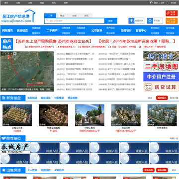179x179 pixels.
Task: Click the user avatar icon in top bar
Action: click(151, 3)
